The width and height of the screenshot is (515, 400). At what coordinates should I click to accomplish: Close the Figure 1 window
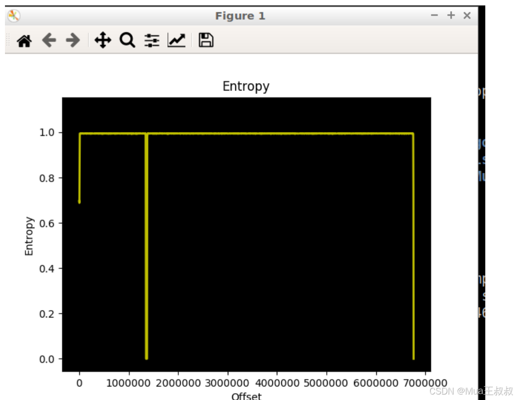467,15
